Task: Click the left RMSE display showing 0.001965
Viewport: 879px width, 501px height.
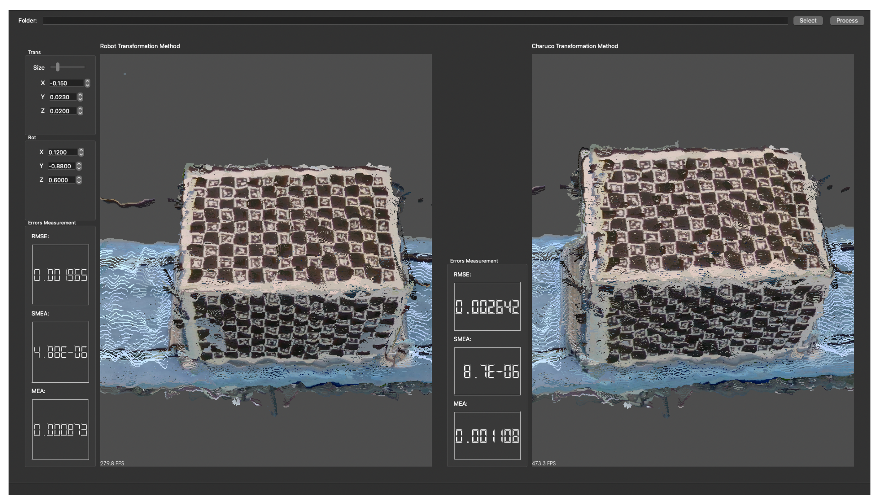Action: pyautogui.click(x=60, y=275)
